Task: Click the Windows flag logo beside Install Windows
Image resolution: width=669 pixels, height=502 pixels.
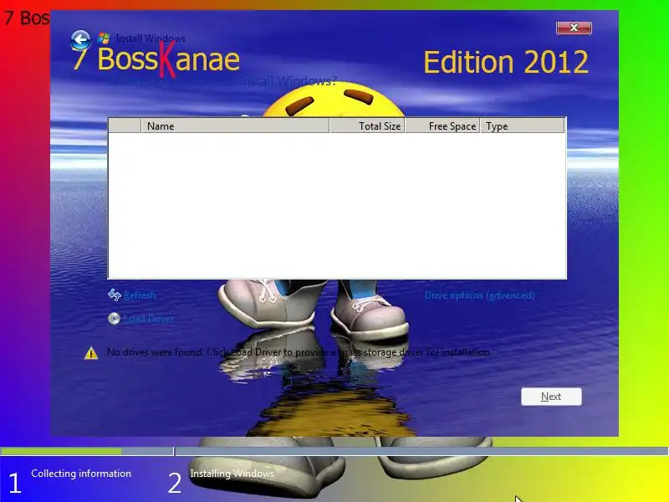Action: [103, 38]
